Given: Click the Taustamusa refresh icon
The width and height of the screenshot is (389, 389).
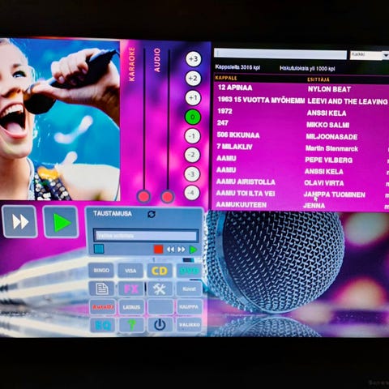Looking at the screenshot, I should (x=152, y=214).
